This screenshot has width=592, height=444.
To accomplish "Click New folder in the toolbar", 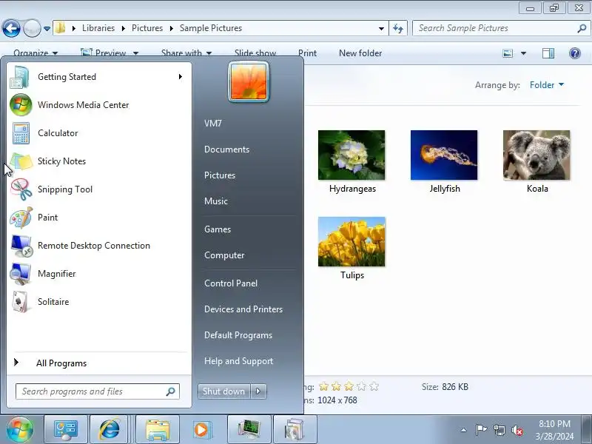I will tap(360, 53).
